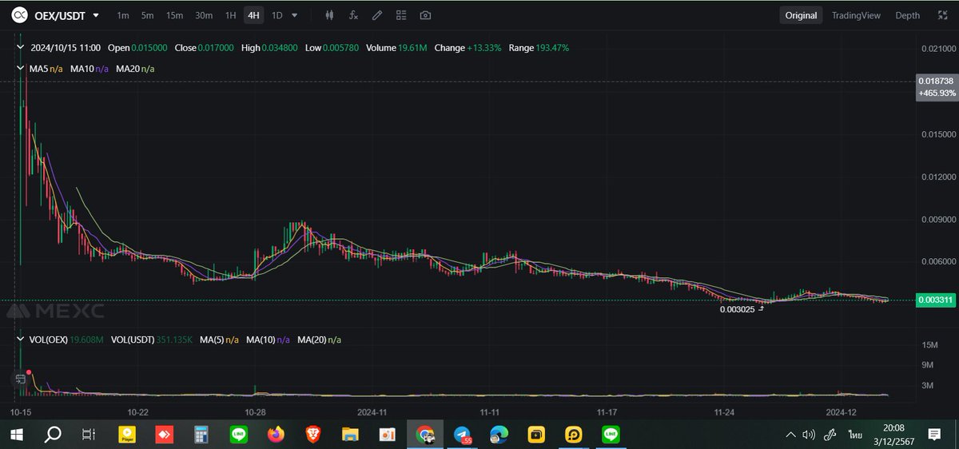Open the Calculator from the taskbar

(201, 435)
